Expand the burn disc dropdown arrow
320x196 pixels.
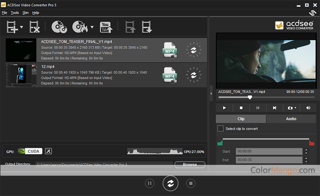[x=92, y=27]
